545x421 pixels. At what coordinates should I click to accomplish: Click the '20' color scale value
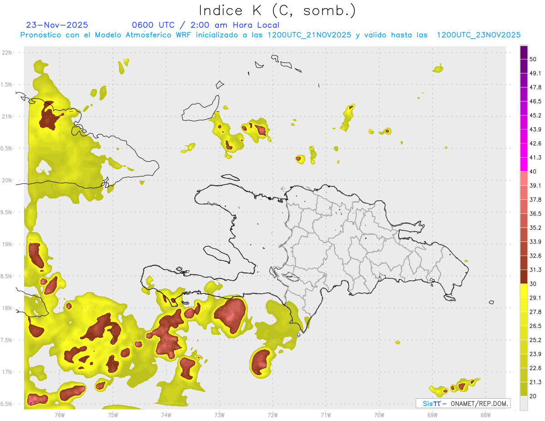pyautogui.click(x=533, y=396)
